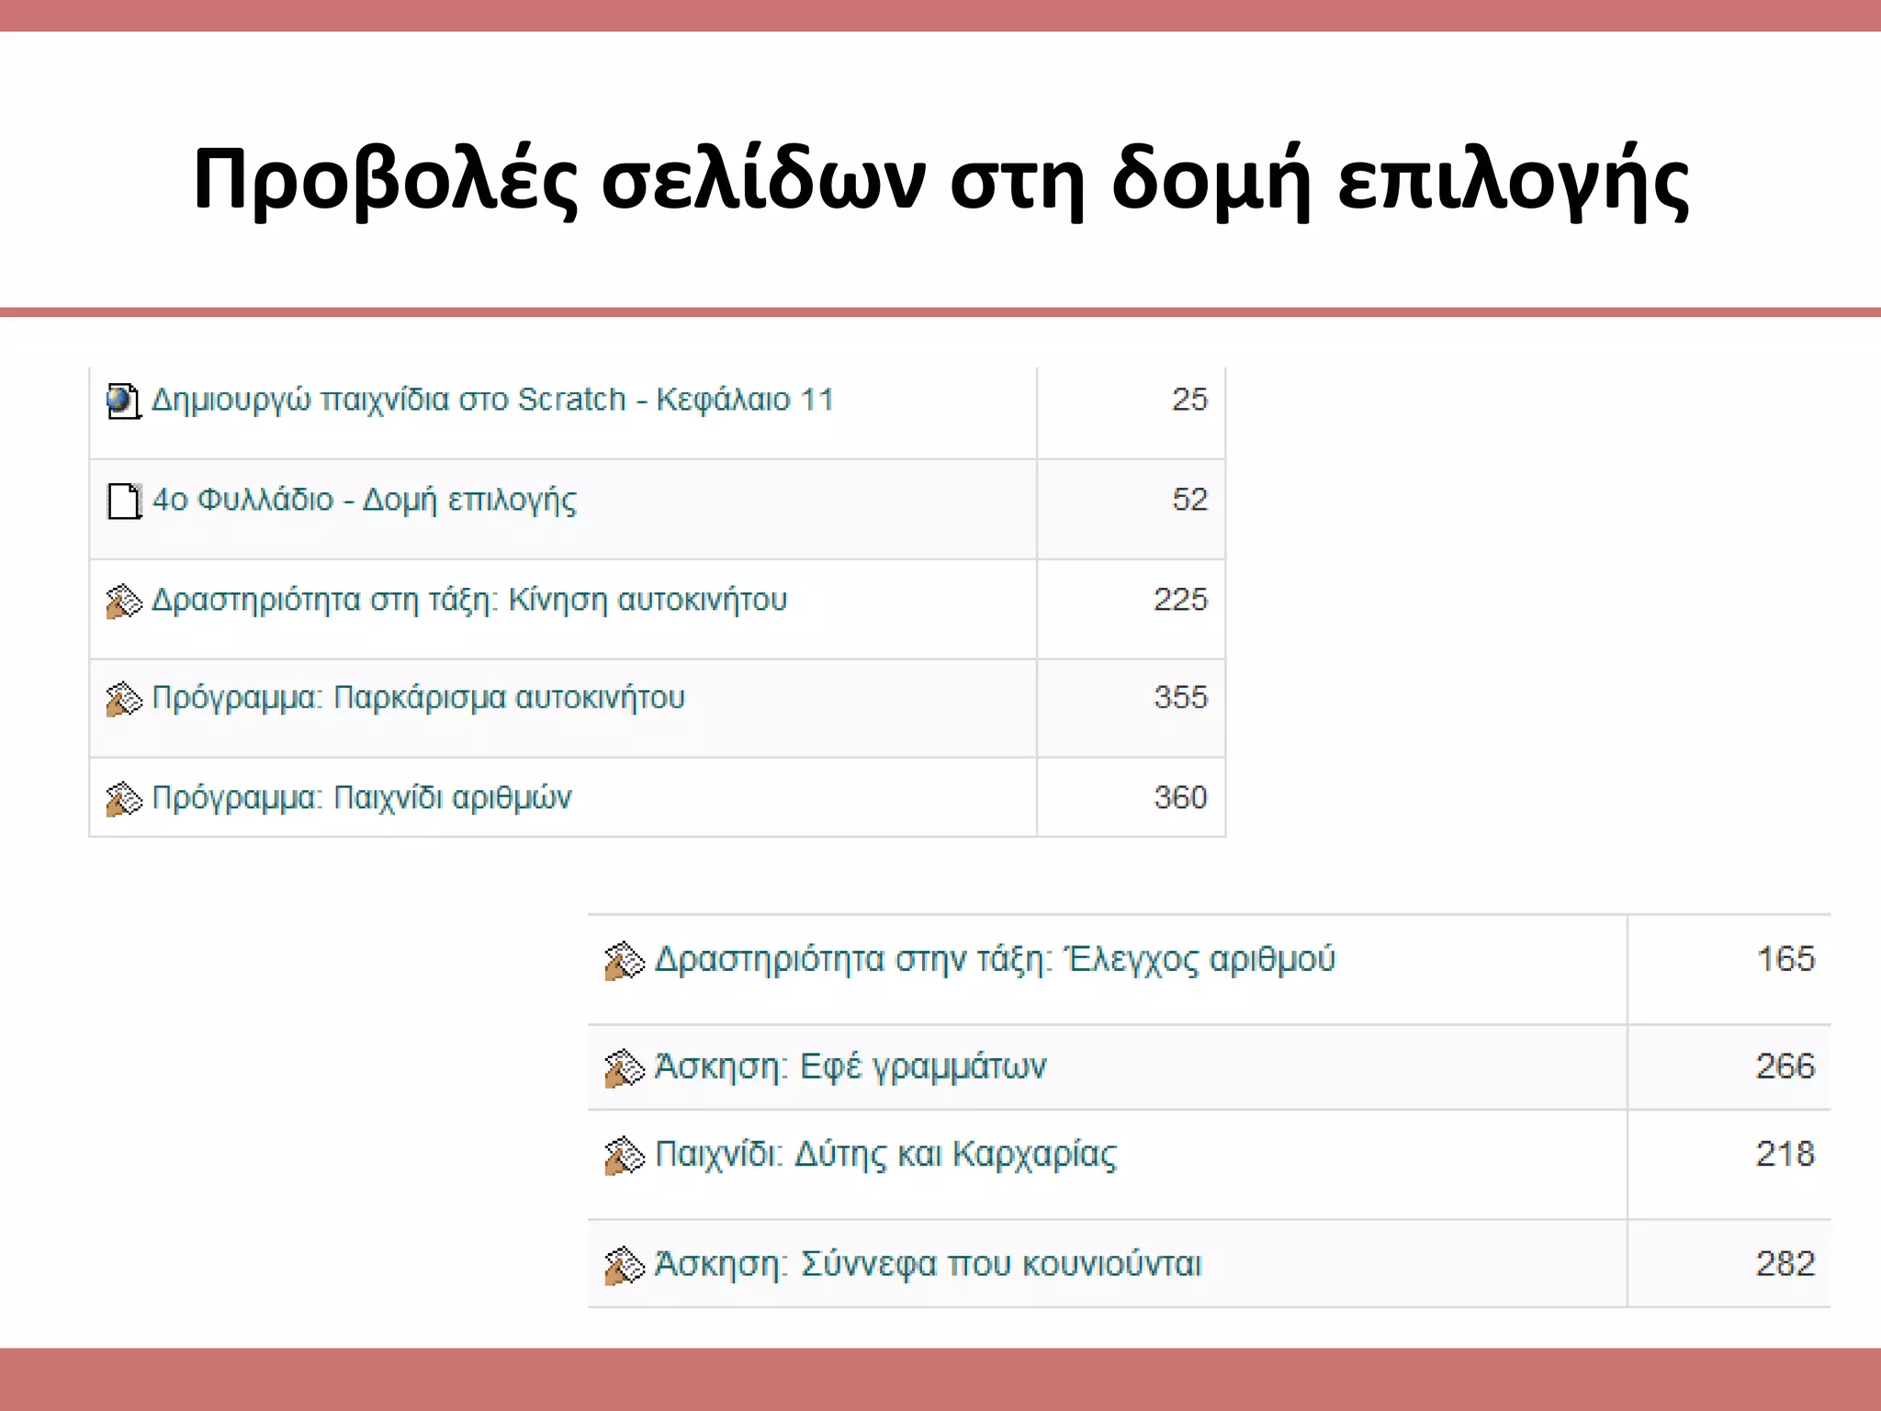Click the assignment icon beside Δύτης και Καρχαρίας
This screenshot has height=1411, width=1881.
coord(625,1156)
